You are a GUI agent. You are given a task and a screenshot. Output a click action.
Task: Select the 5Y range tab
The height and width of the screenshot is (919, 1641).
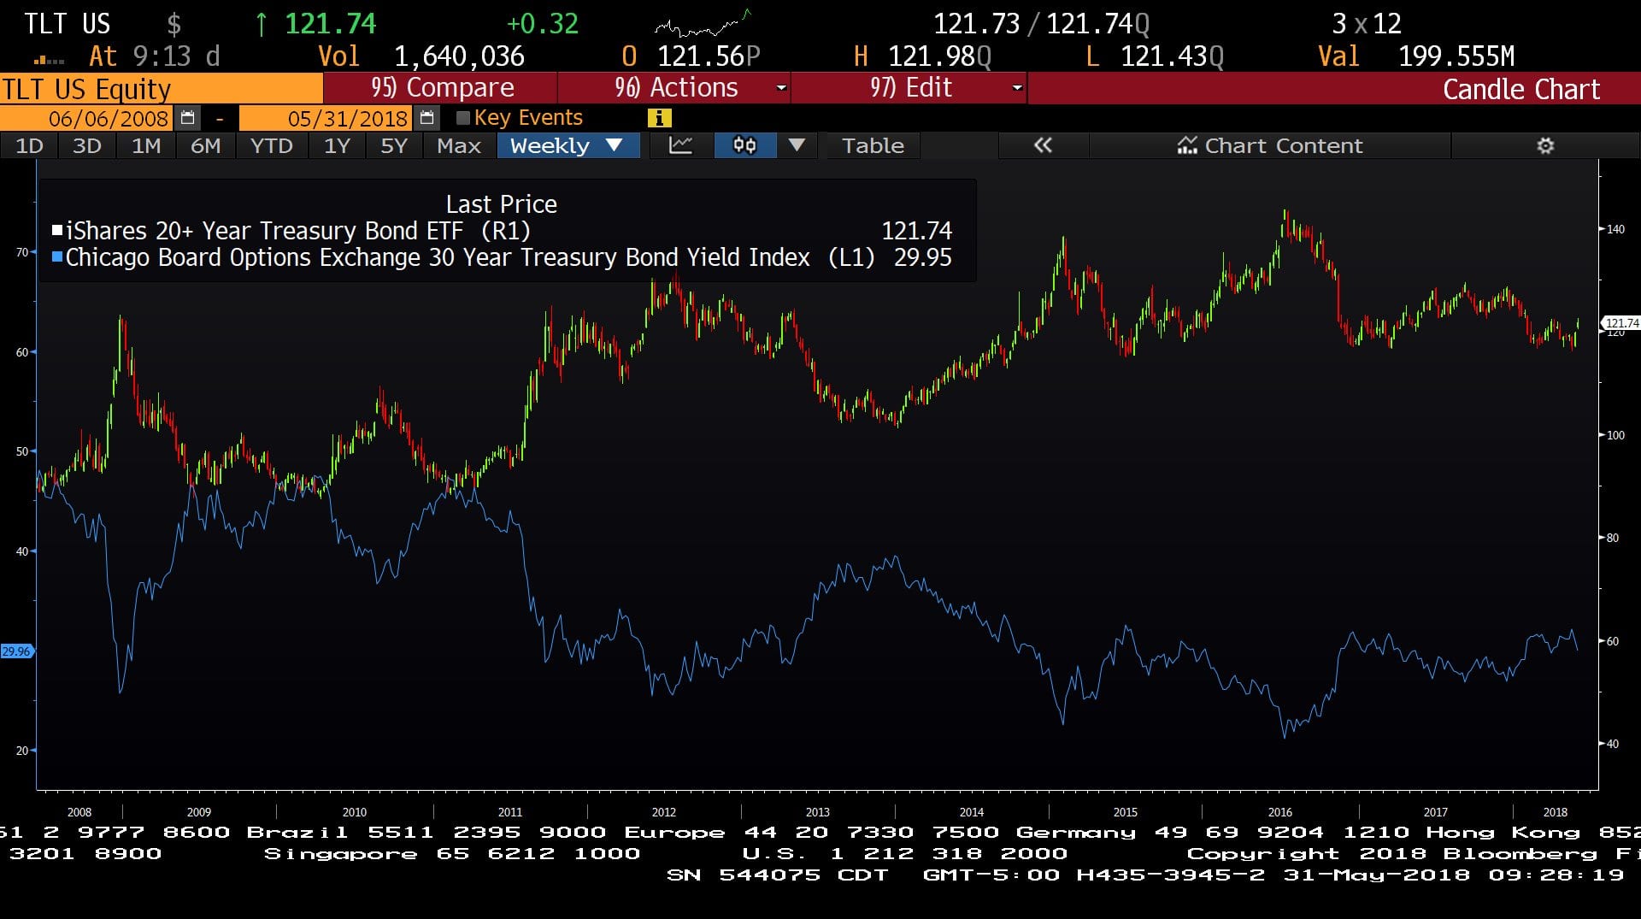click(x=394, y=145)
